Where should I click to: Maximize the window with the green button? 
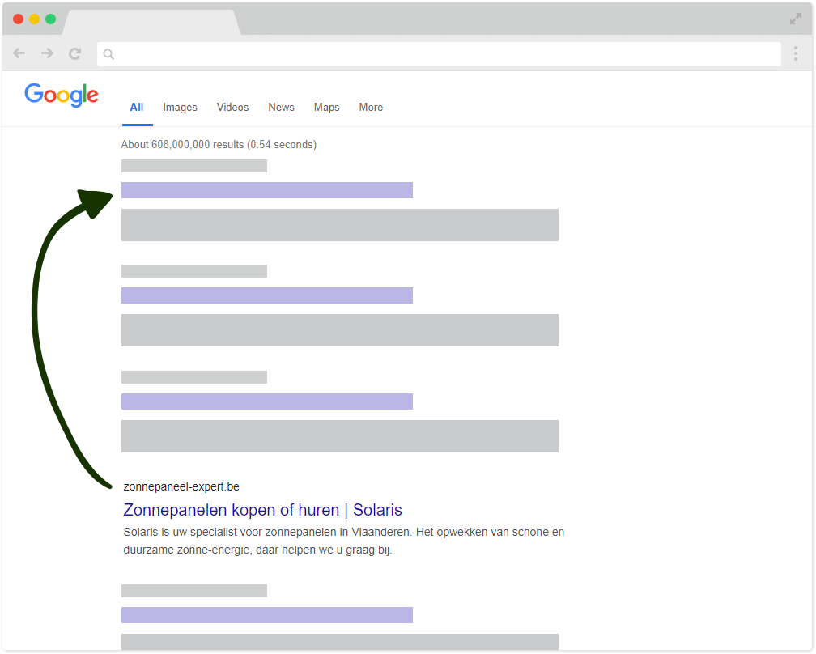pos(50,19)
